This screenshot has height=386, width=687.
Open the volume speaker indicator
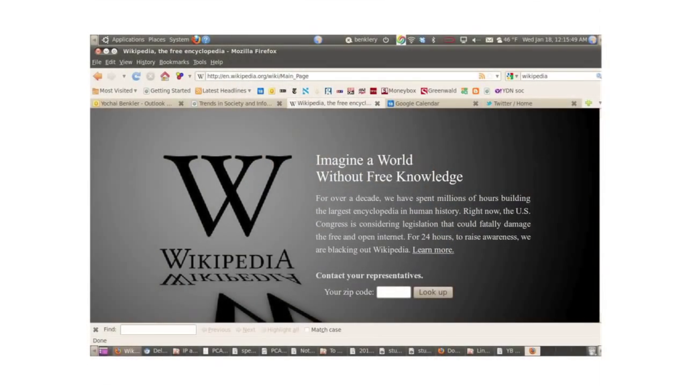pyautogui.click(x=476, y=40)
